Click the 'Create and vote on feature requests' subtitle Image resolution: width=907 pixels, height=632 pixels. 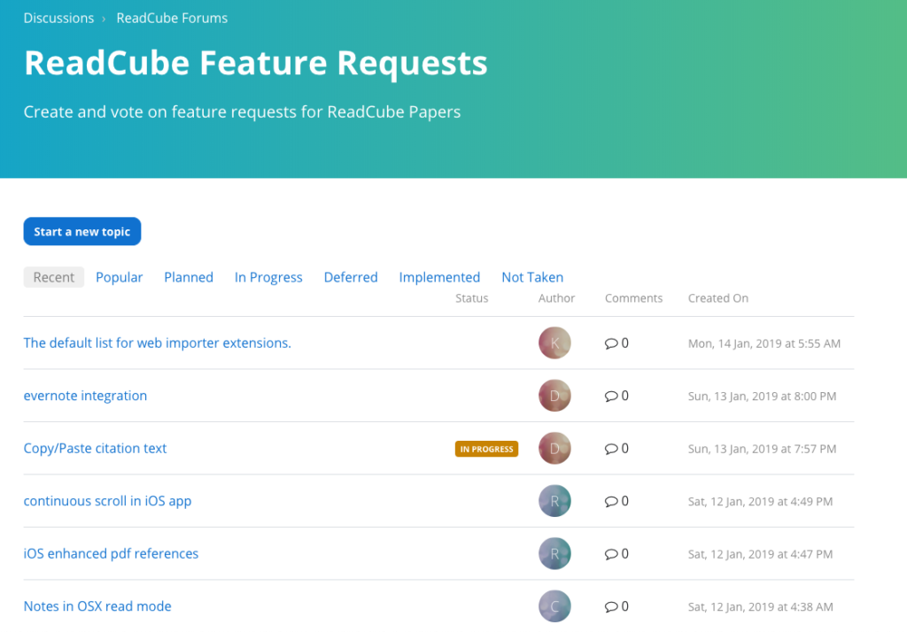click(x=243, y=112)
